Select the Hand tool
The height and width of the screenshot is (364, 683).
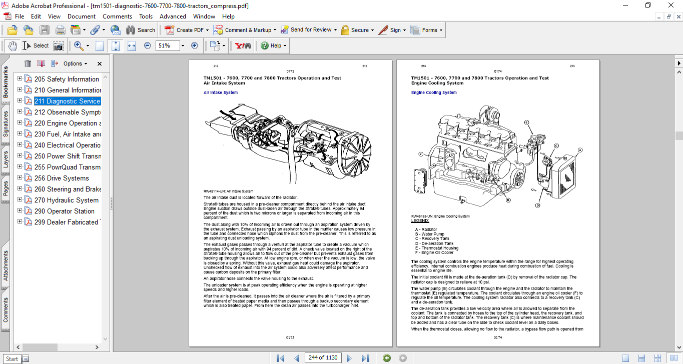pyautogui.click(x=12, y=45)
